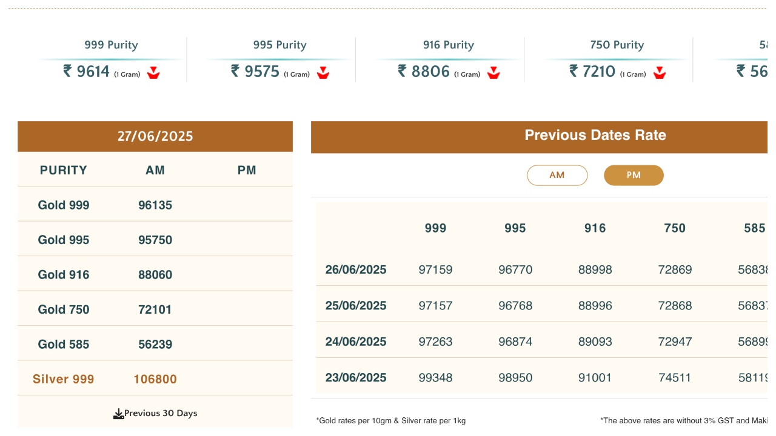Click the red down arrow beside 916 Purity price
Screen dimensions: 776x436
[494, 73]
